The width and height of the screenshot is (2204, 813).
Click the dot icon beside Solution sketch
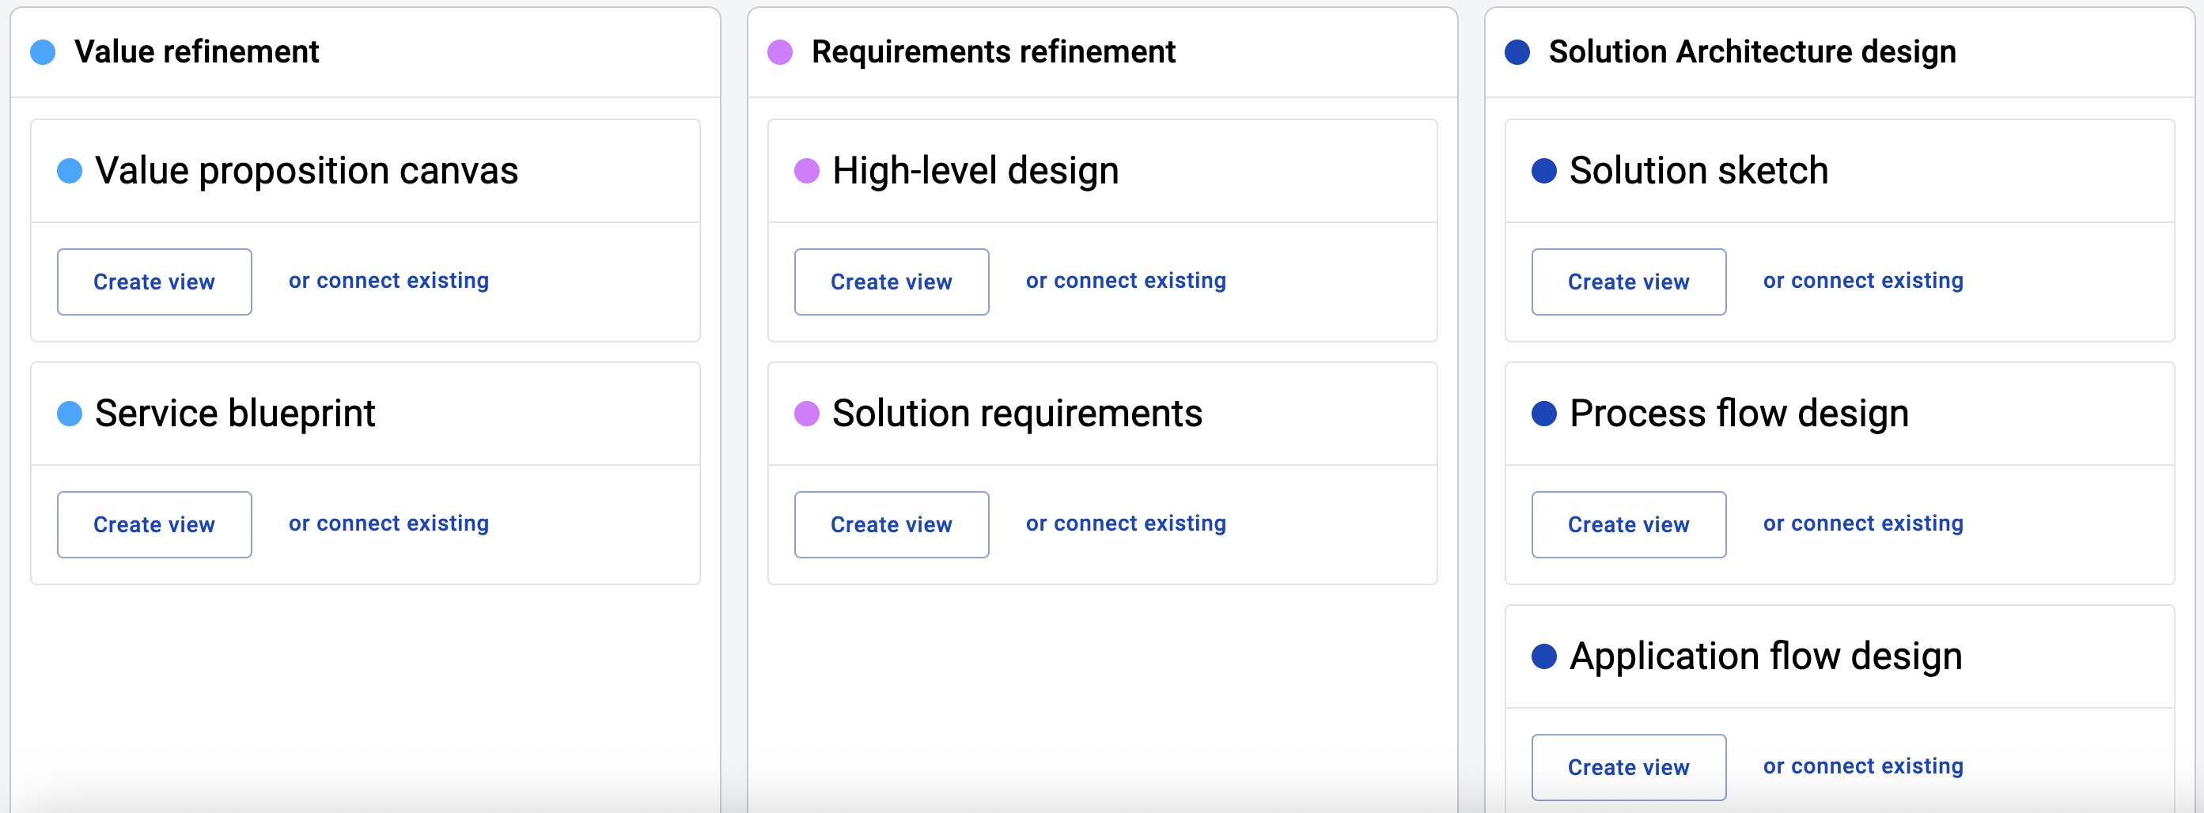pyautogui.click(x=1544, y=171)
